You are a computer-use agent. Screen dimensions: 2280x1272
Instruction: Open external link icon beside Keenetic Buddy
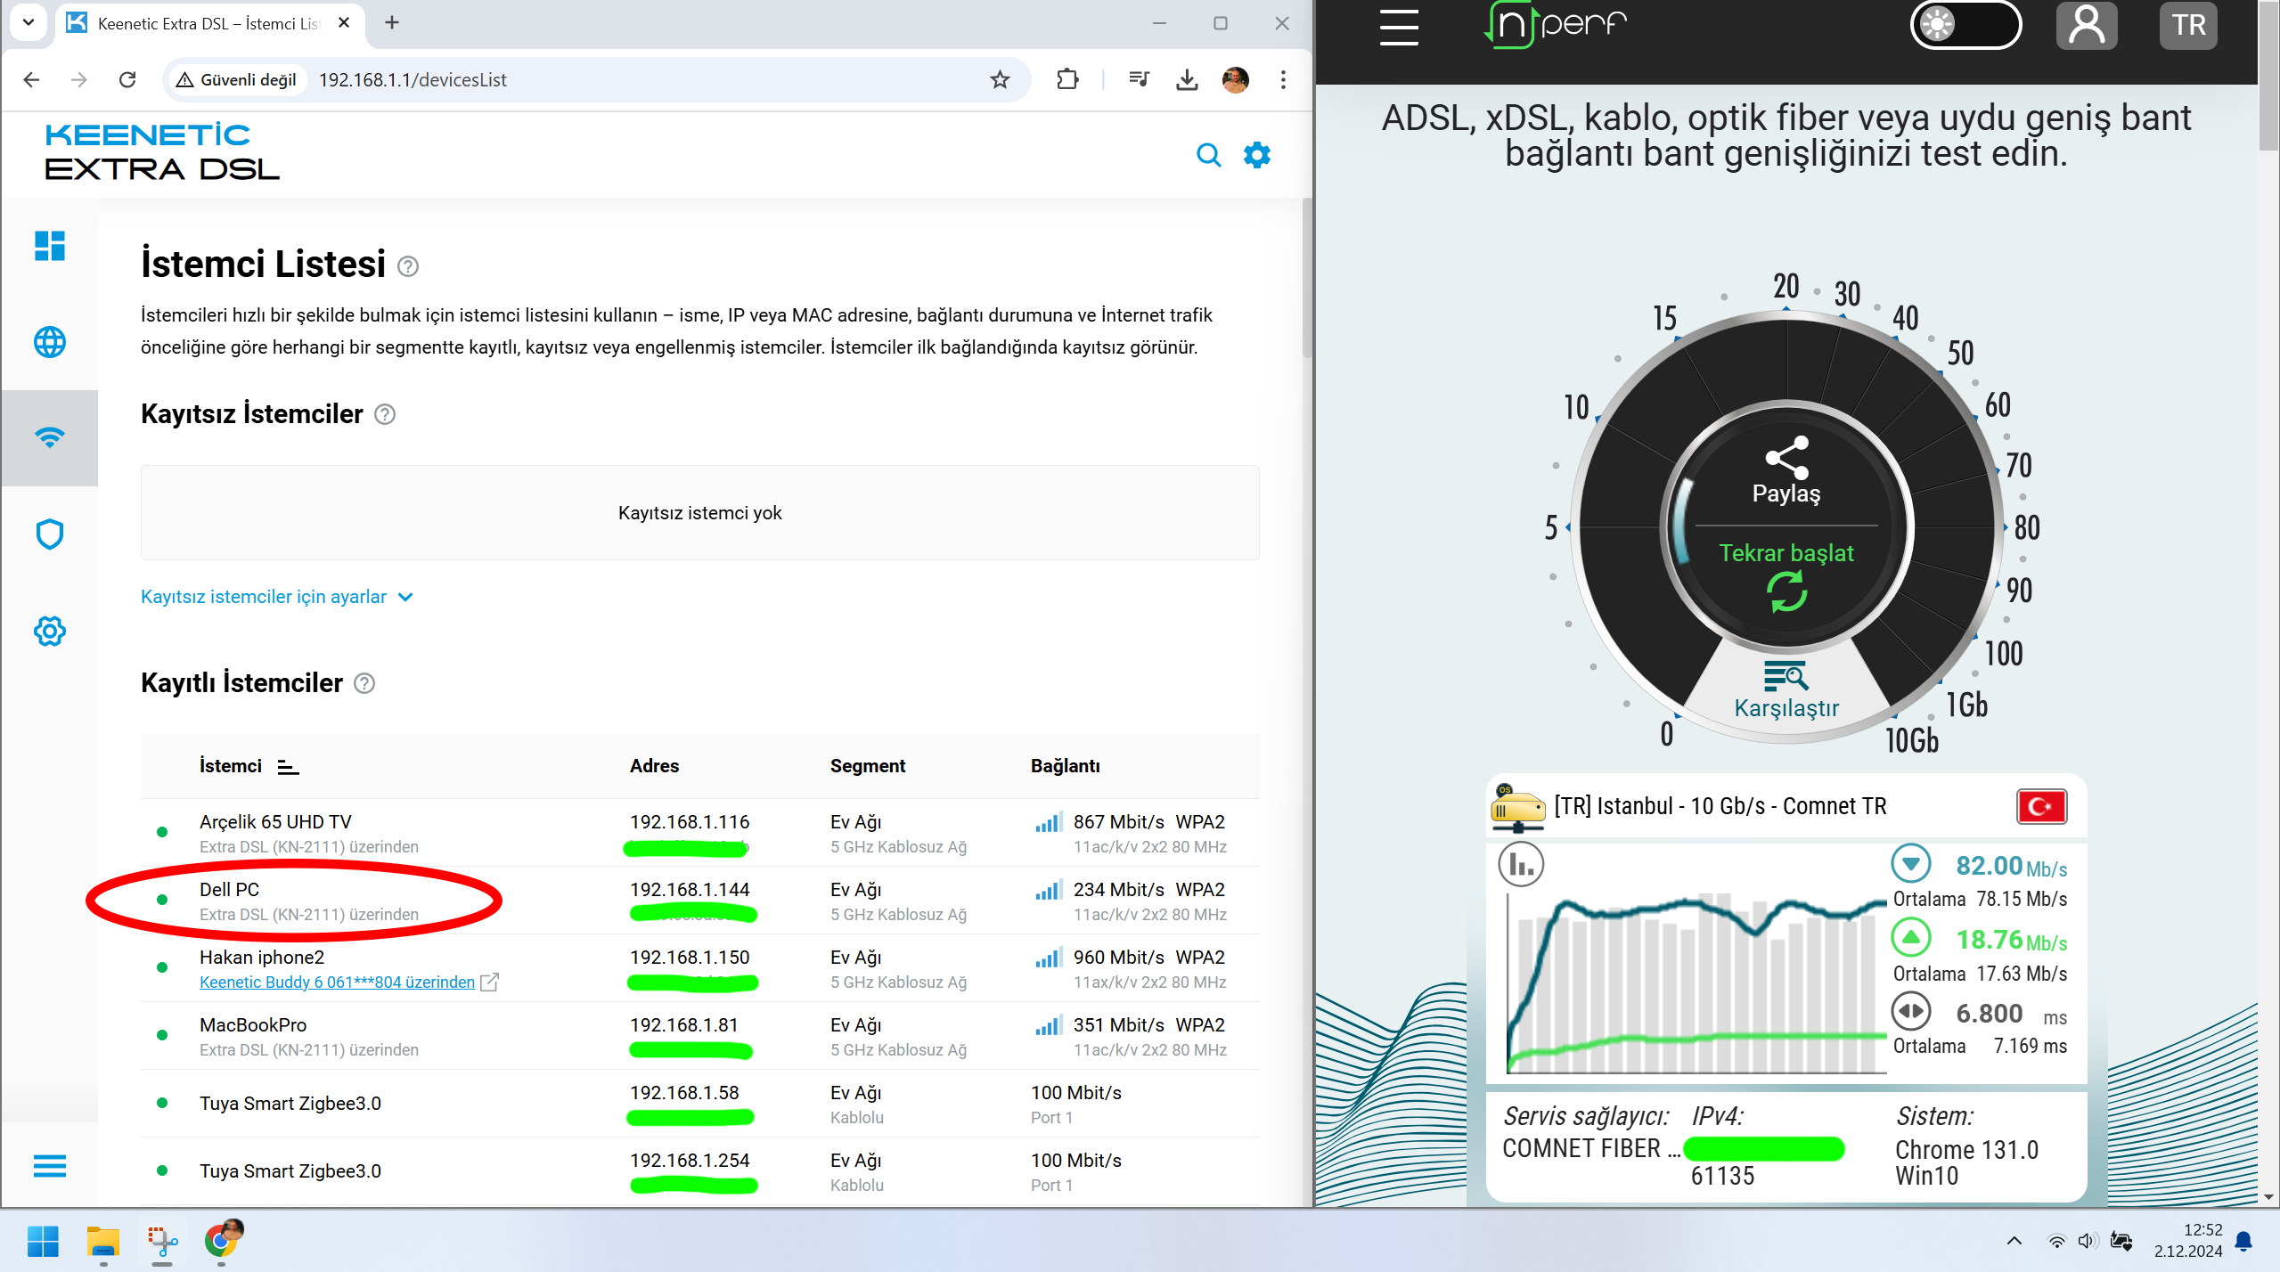click(489, 982)
